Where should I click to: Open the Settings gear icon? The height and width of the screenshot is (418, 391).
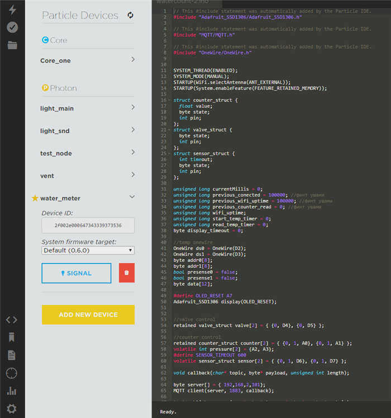12,408
